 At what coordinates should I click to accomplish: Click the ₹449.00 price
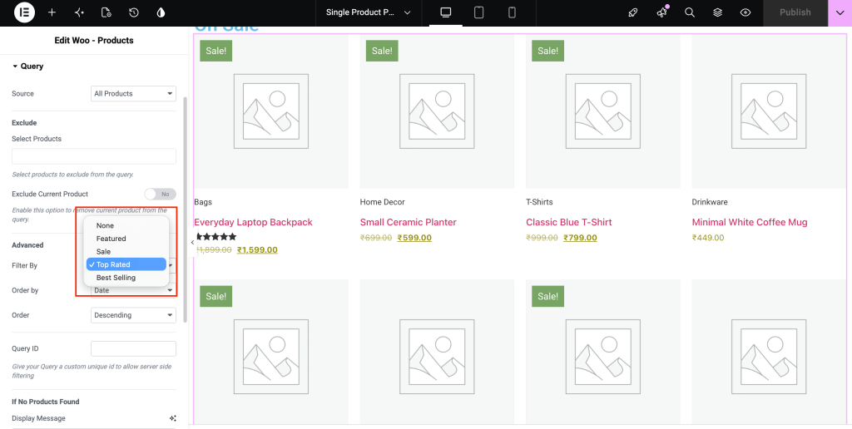click(x=708, y=237)
